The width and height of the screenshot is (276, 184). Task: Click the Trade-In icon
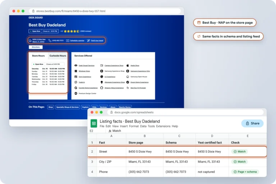click(x=76, y=82)
